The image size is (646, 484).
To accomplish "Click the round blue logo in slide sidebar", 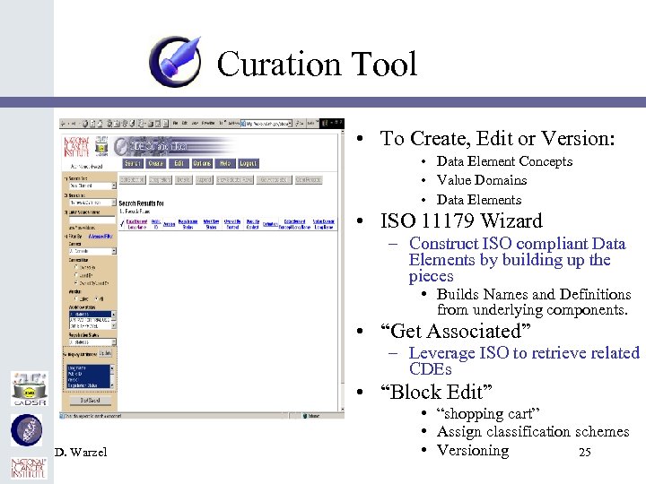I will pyautogui.click(x=27, y=430).
